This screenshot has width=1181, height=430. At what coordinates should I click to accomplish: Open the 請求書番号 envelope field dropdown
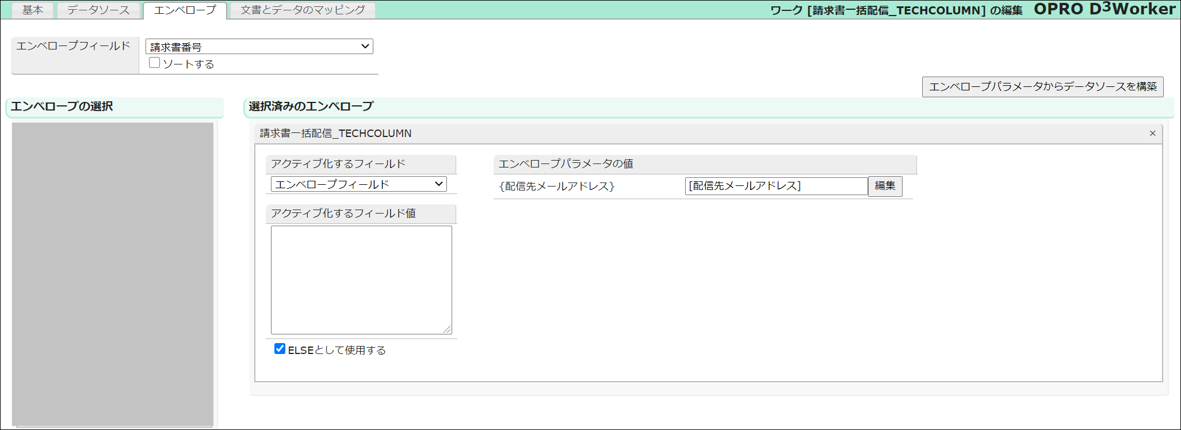pyautogui.click(x=259, y=47)
